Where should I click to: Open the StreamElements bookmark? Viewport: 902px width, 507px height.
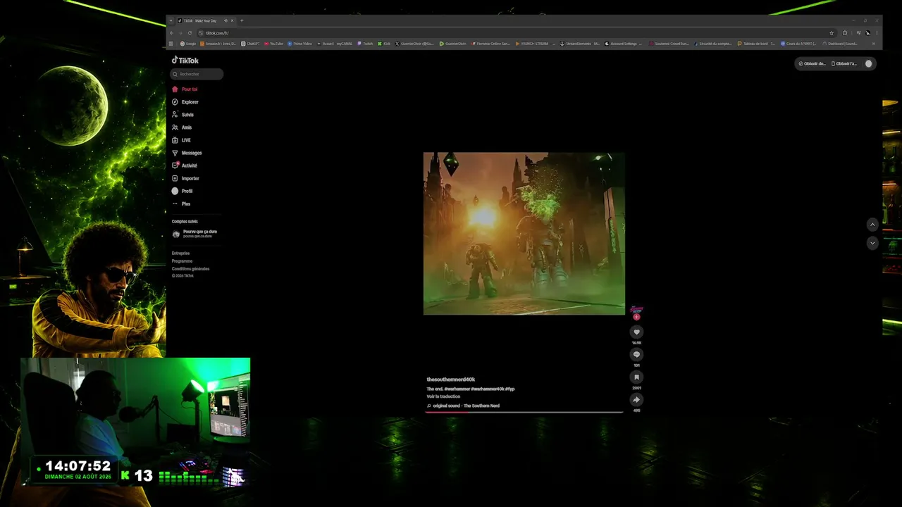(580, 44)
